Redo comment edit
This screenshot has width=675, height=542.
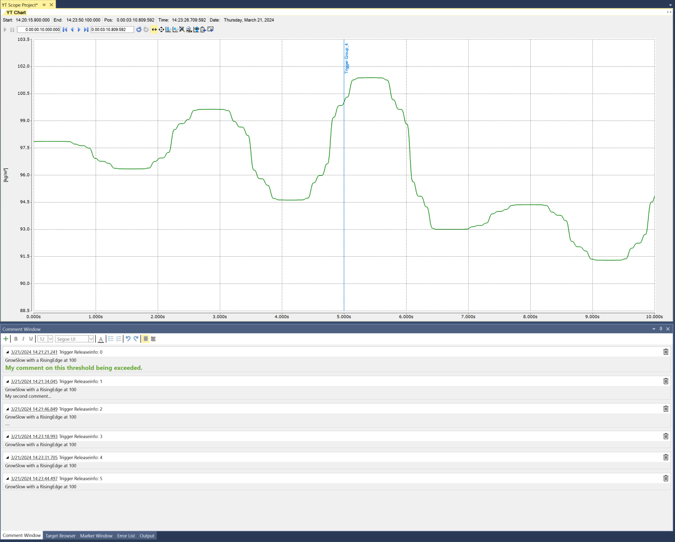pyautogui.click(x=136, y=339)
